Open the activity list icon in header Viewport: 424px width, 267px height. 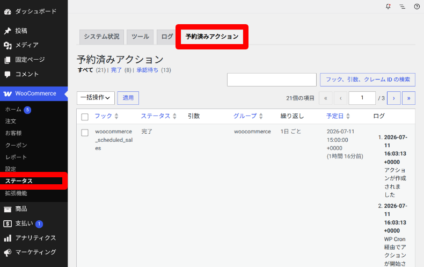(403, 6)
